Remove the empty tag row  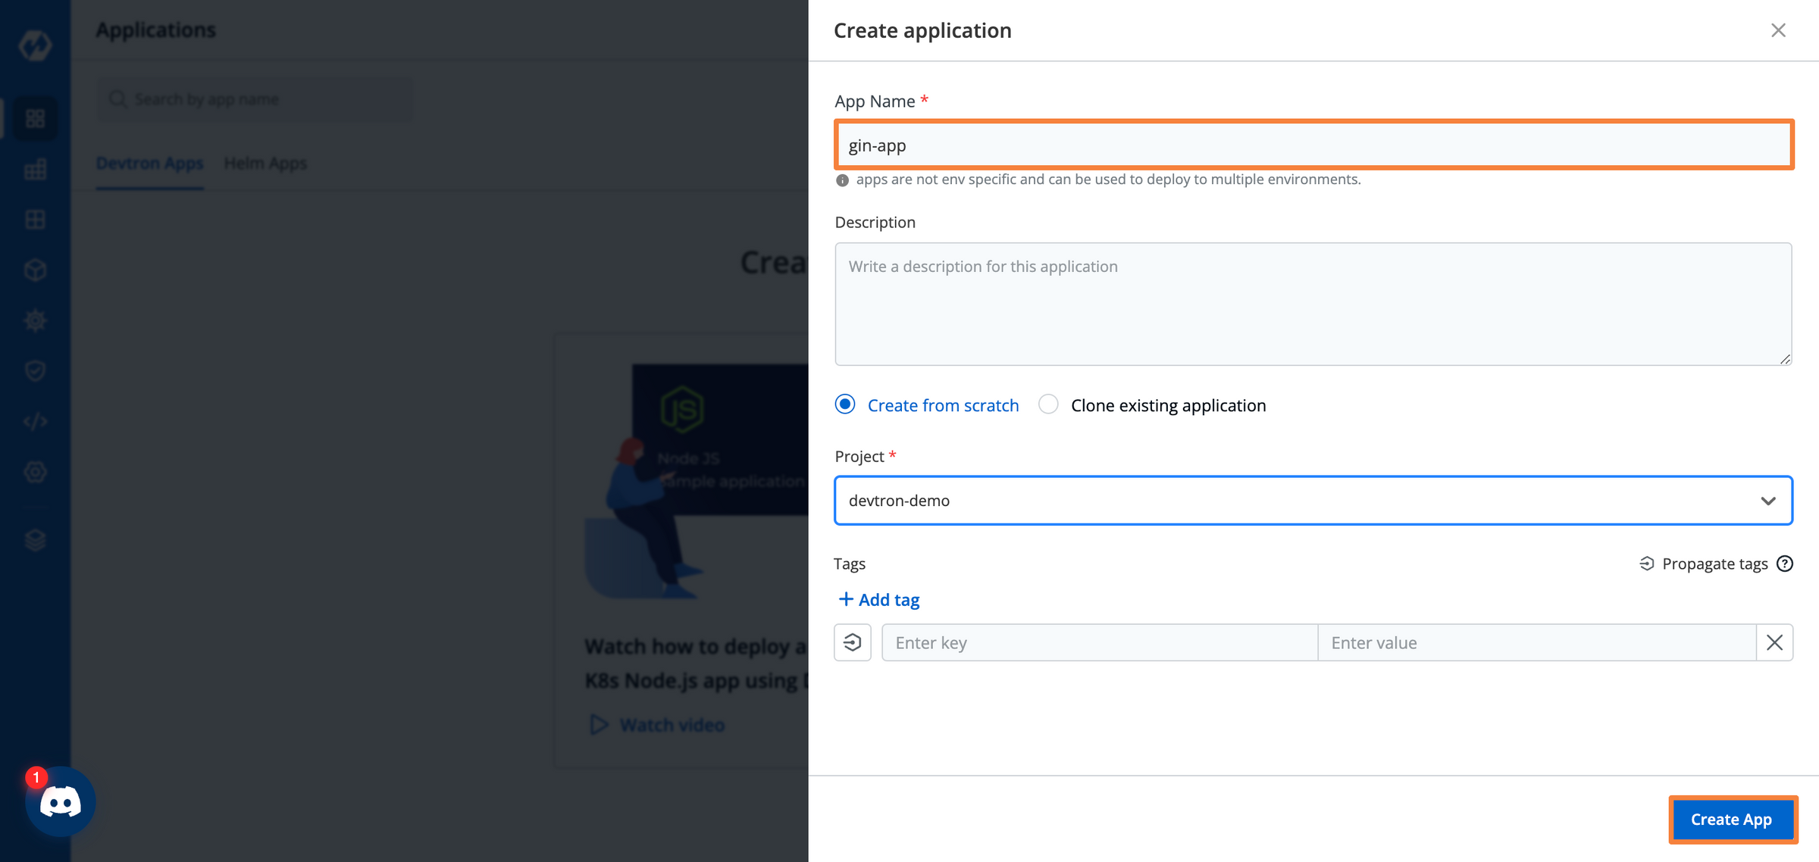pos(1774,642)
